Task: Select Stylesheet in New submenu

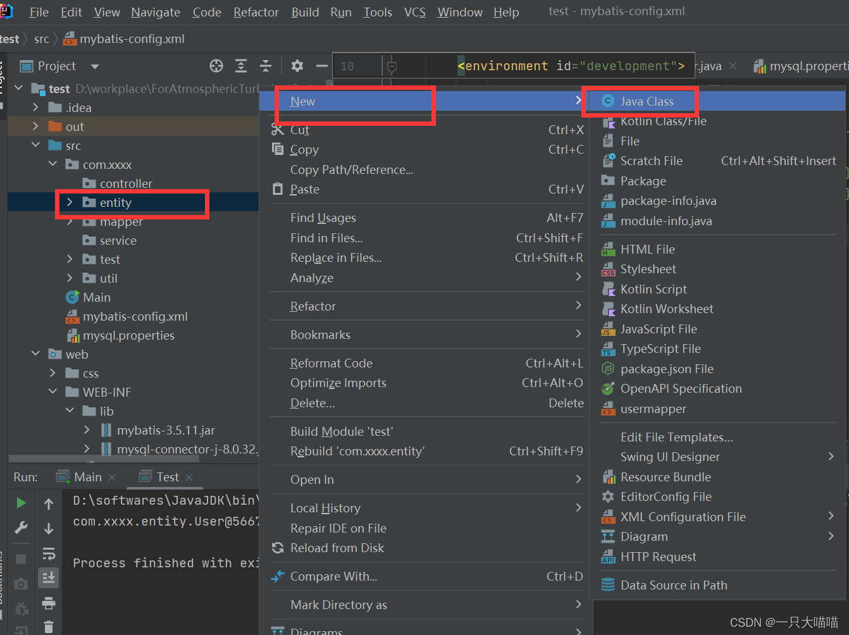Action: pyautogui.click(x=717, y=269)
